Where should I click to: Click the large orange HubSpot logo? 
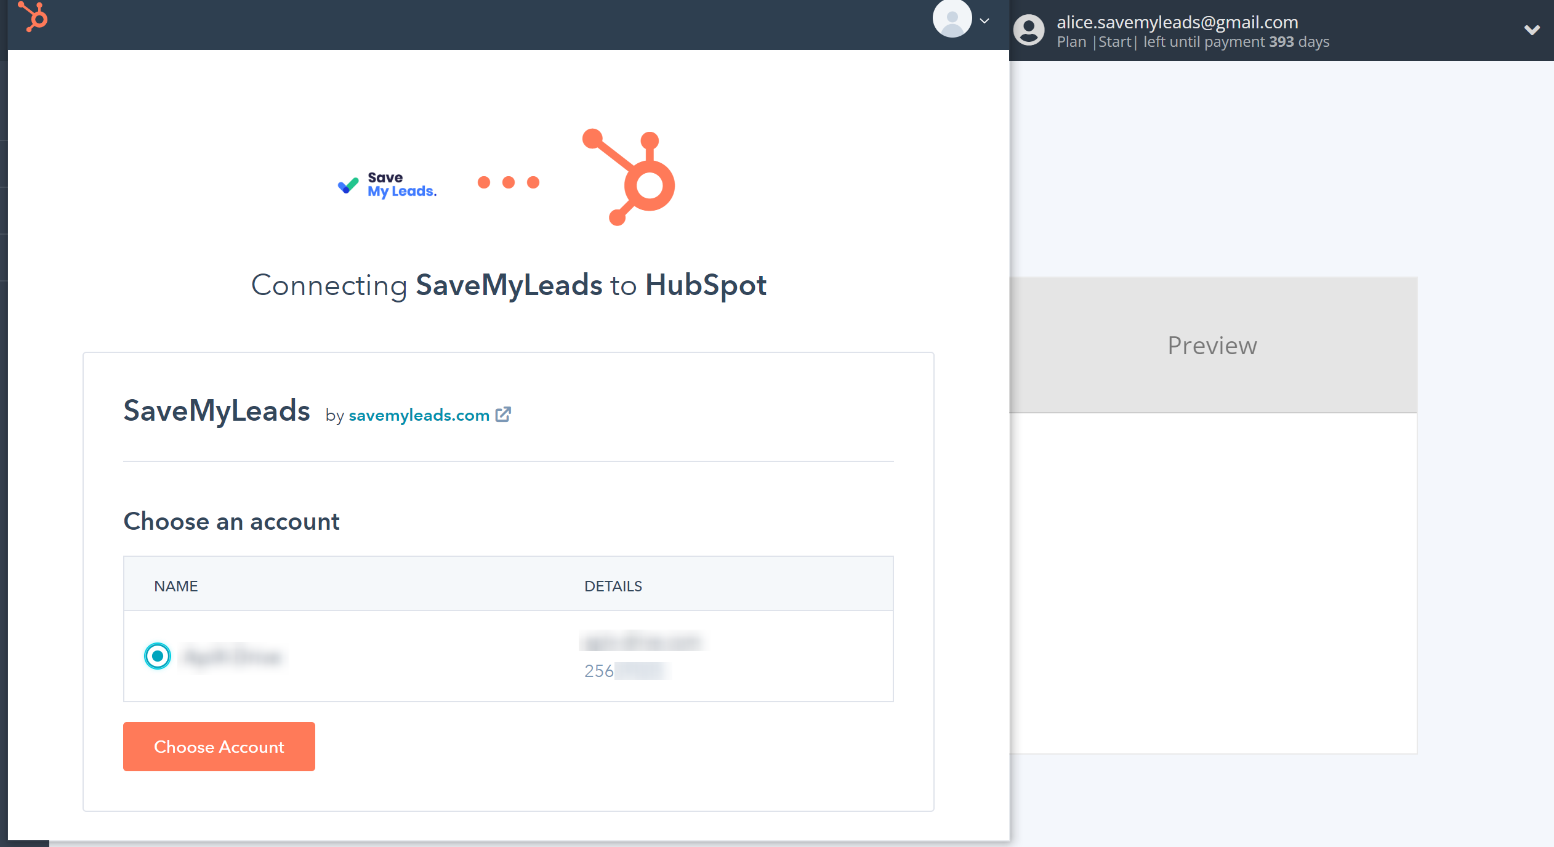click(x=629, y=177)
